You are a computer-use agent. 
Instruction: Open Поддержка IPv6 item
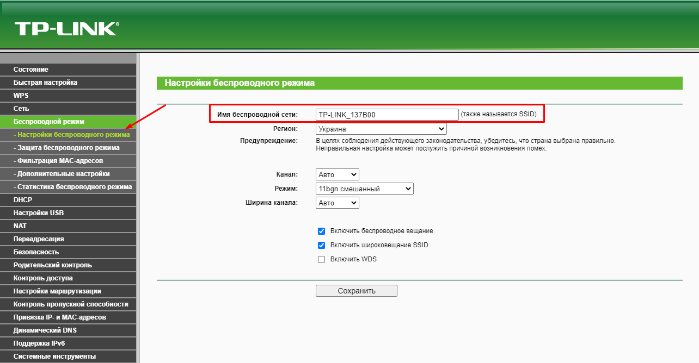click(x=68, y=343)
